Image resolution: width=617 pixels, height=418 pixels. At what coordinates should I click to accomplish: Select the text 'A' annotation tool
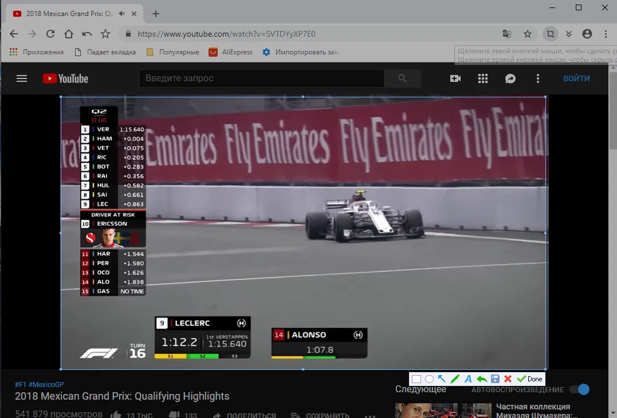pyautogui.click(x=468, y=379)
